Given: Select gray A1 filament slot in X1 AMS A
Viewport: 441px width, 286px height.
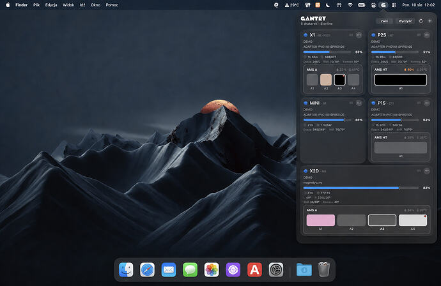Looking at the screenshot, I should 312,80.
